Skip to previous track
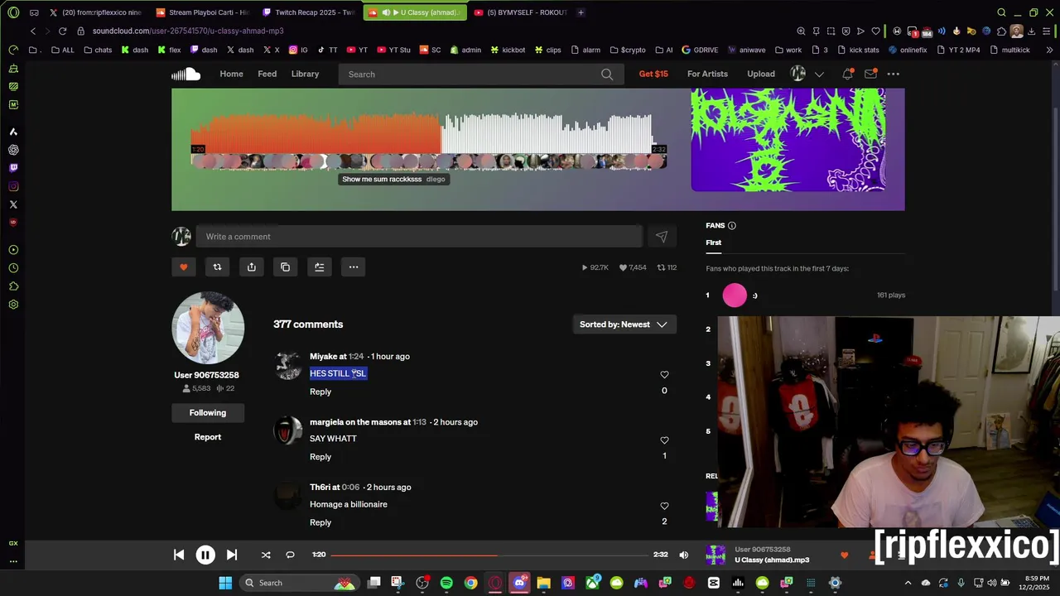The height and width of the screenshot is (596, 1060). pyautogui.click(x=179, y=555)
